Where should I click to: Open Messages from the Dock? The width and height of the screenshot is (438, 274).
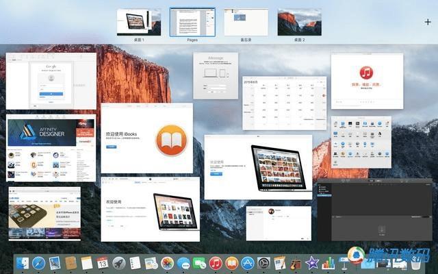[183, 263]
